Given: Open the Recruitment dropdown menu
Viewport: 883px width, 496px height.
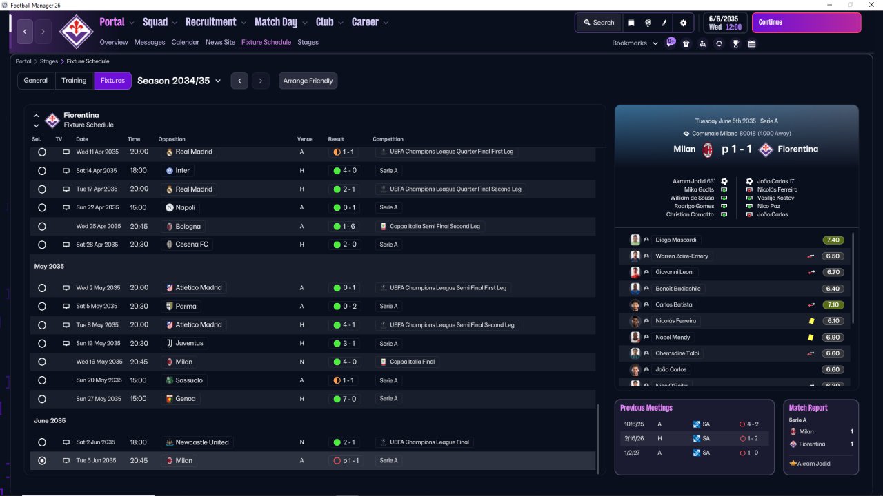Looking at the screenshot, I should 216,22.
